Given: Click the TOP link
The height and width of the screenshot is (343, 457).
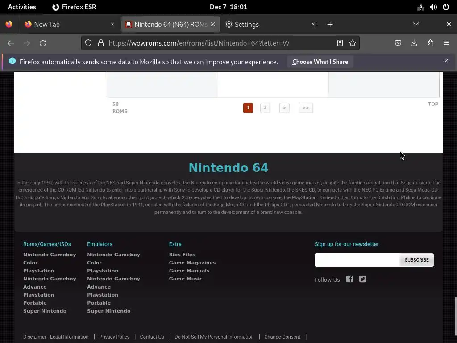Looking at the screenshot, I should coord(433,104).
